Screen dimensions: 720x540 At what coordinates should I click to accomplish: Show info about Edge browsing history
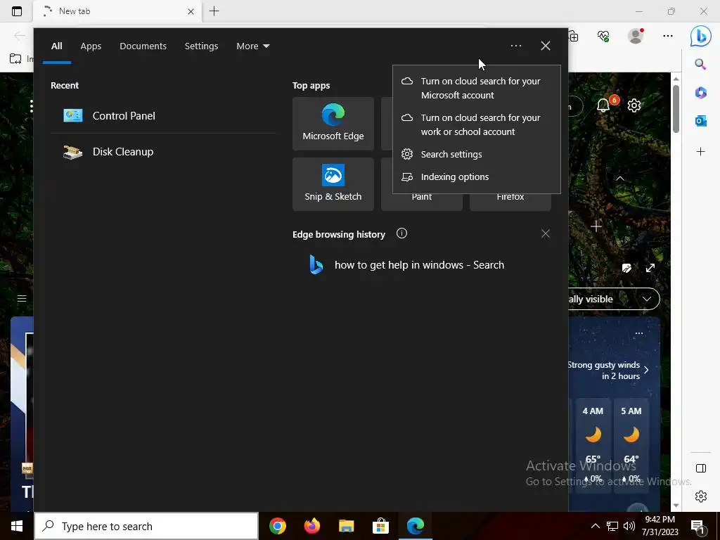(x=401, y=233)
